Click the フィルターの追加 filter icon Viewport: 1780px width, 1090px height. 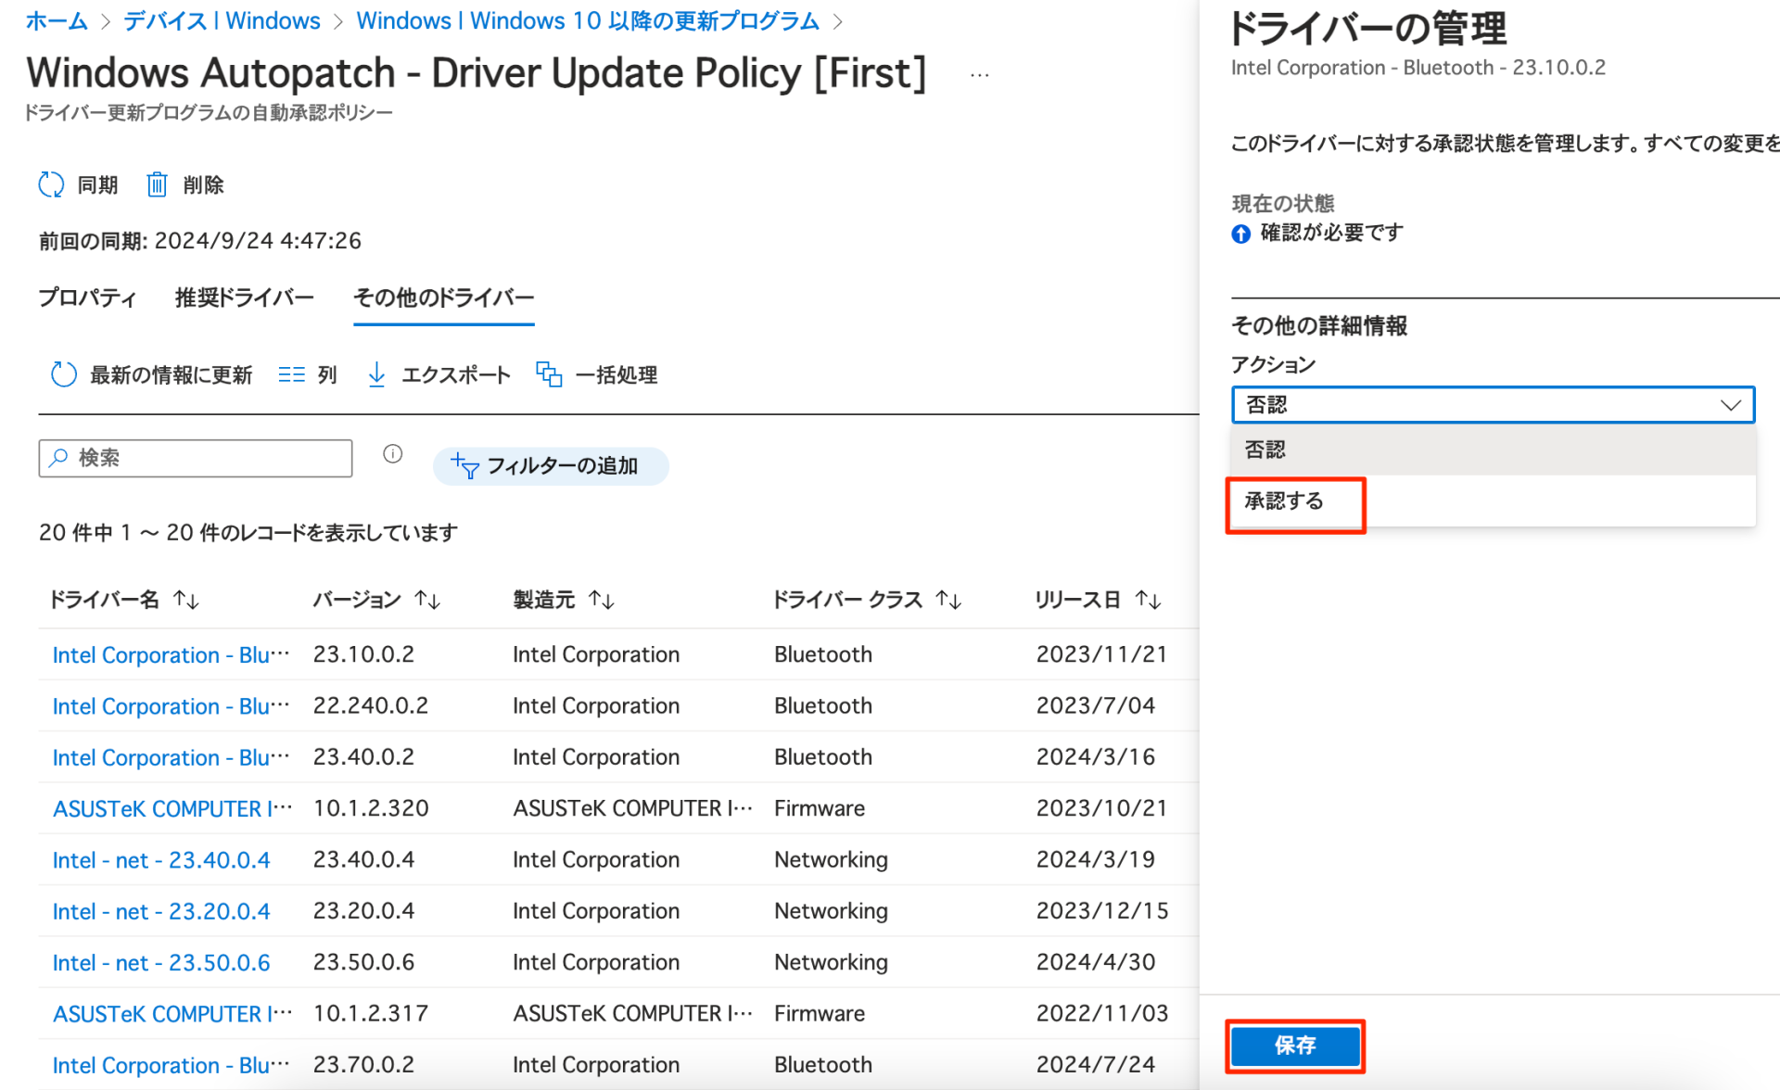pyautogui.click(x=465, y=466)
